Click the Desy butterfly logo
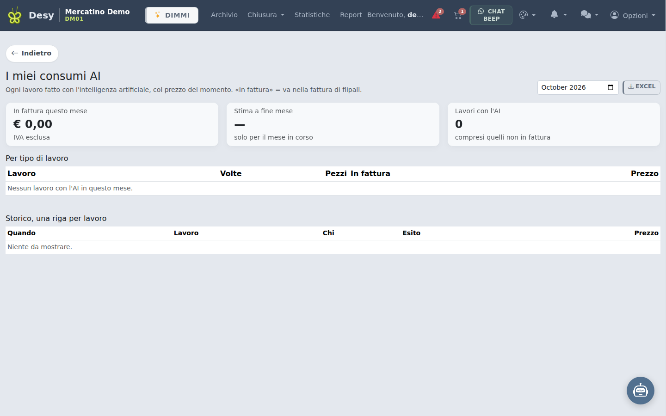Screen dimensions: 666x416 tap(15, 15)
